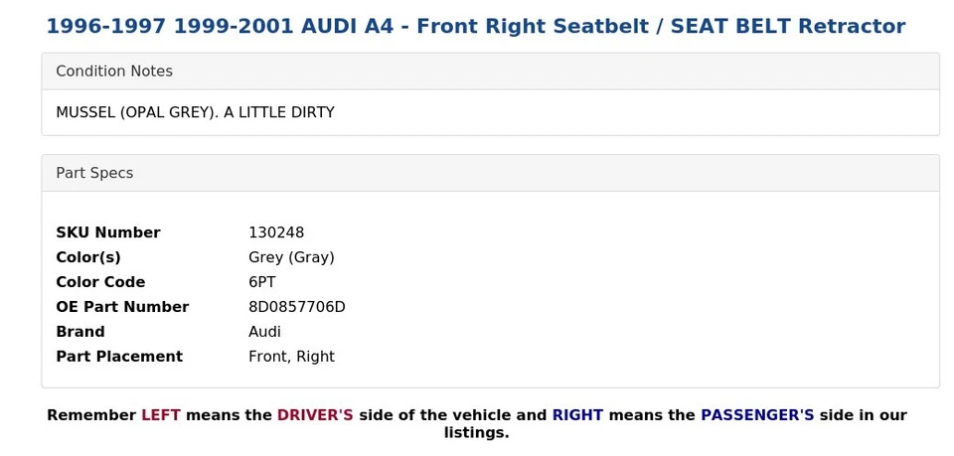This screenshot has width=954, height=456.
Task: Click the Part Specs panel header
Action: click(x=94, y=173)
